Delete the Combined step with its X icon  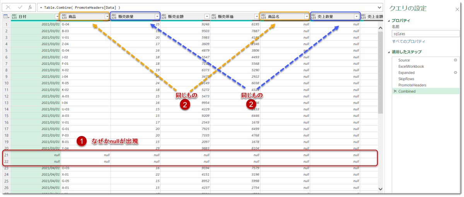[x=395, y=91]
